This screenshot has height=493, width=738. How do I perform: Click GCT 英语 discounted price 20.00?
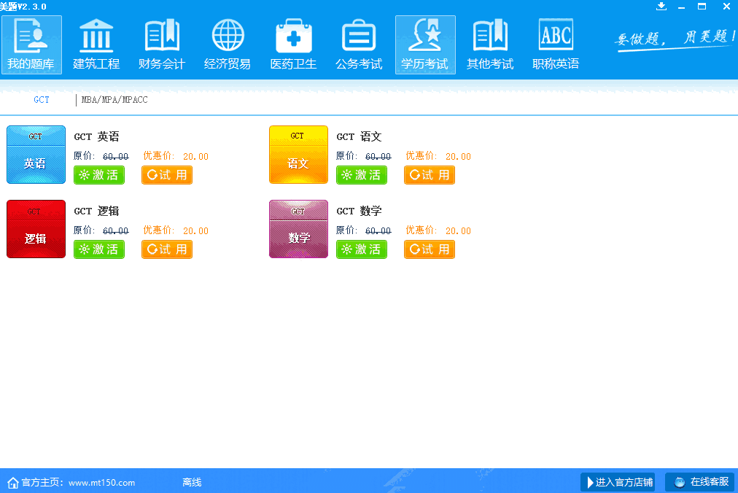click(x=195, y=156)
